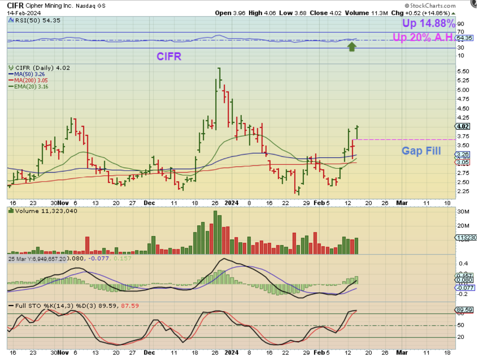Click the 4.02 last price axis tag
Image resolution: width=477 pixels, height=356 pixels.
[x=463, y=126]
